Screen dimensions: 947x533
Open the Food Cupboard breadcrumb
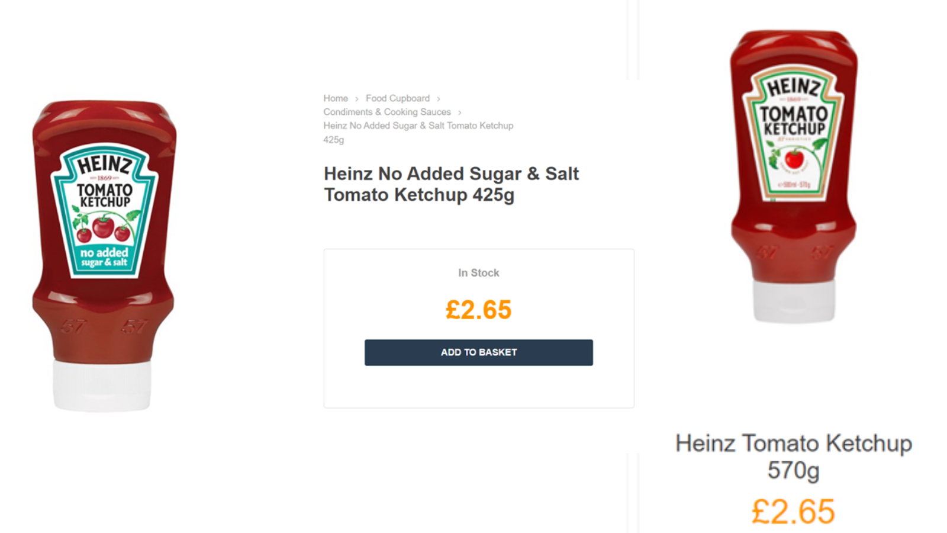coord(397,98)
